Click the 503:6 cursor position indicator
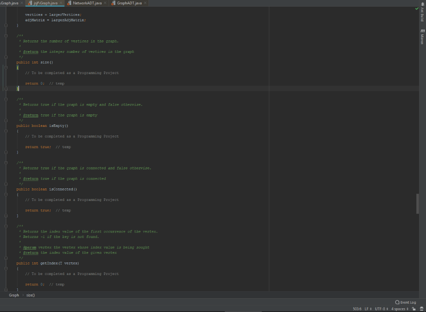Image resolution: width=426 pixels, height=312 pixels. pyautogui.click(x=357, y=309)
